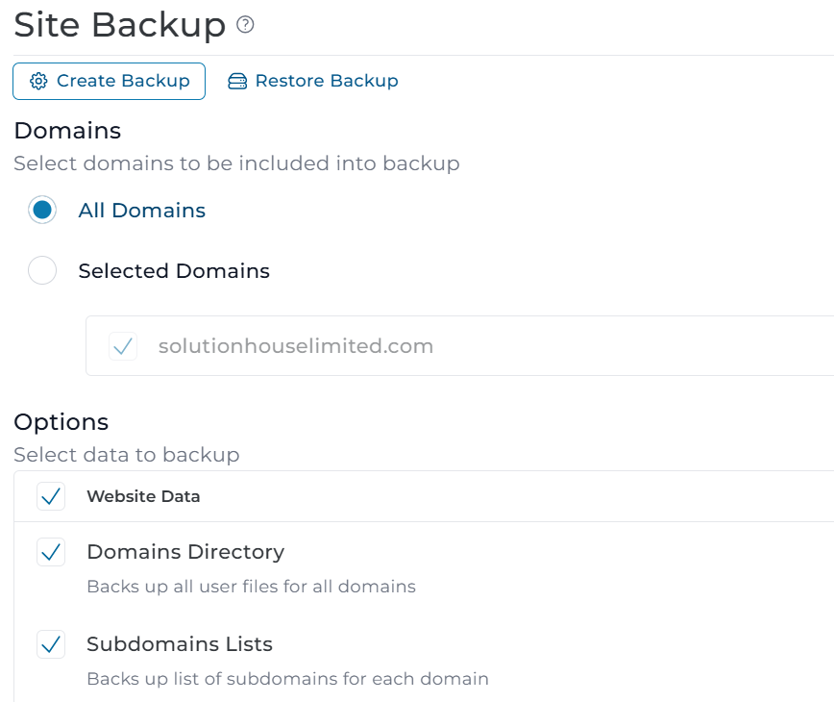Click the server icon beside Restore Backup
Viewport: 834px width, 702px height.
coord(237,82)
